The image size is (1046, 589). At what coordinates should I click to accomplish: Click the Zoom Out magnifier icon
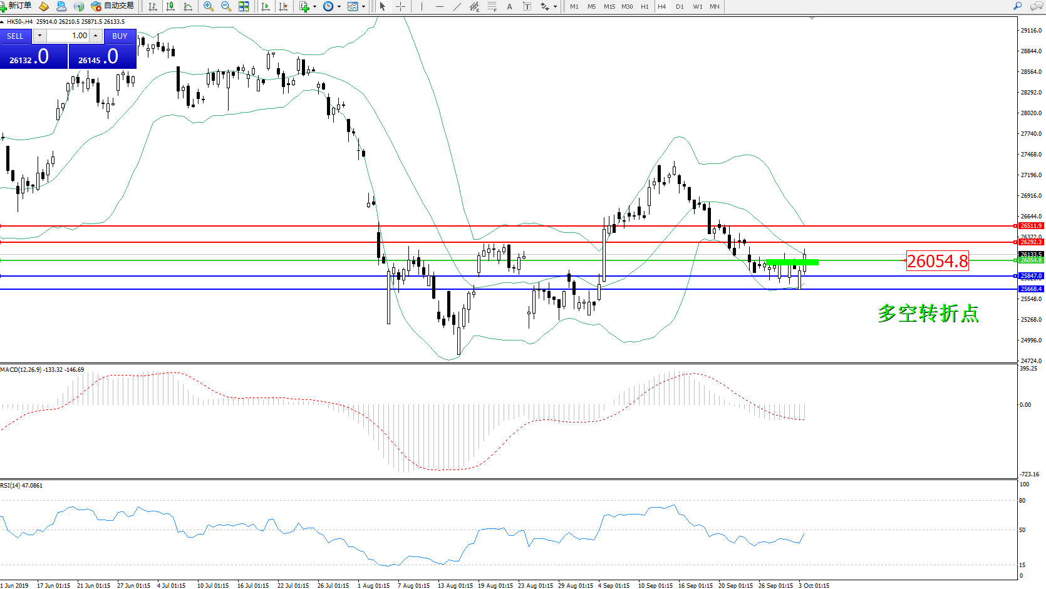(x=226, y=6)
